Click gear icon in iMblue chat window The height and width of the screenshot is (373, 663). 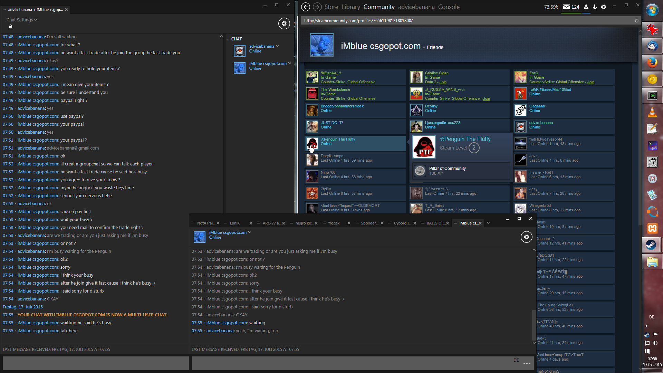click(x=526, y=237)
